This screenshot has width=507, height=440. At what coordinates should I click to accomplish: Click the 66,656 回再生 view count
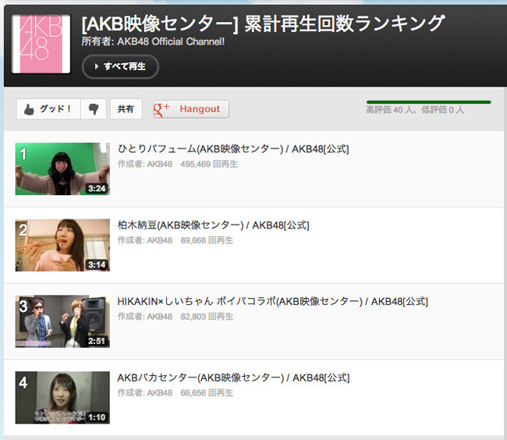[x=207, y=393]
